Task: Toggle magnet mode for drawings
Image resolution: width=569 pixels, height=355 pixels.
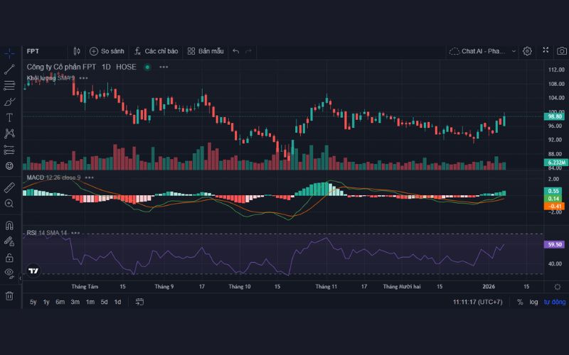Action: [x=9, y=226]
